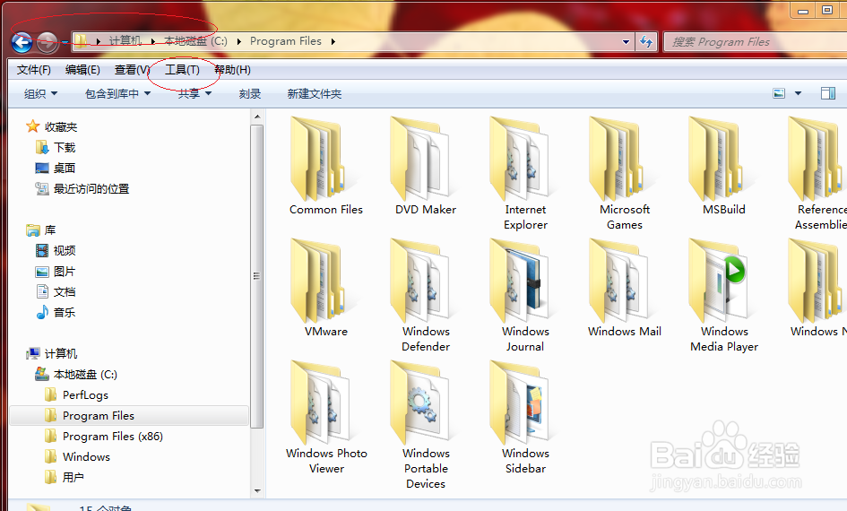Image resolution: width=847 pixels, height=511 pixels.
Task: Select 用户 folder in navigation tree
Action: coord(73,477)
